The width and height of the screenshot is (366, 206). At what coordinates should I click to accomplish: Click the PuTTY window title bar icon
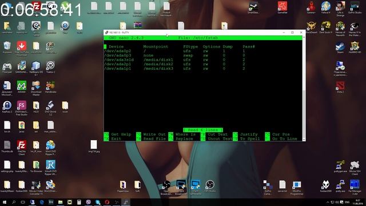[107, 33]
